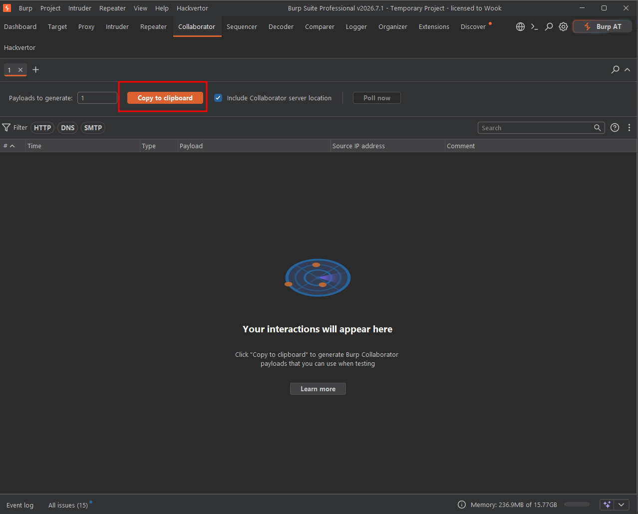Sort by the Source IP address column

pos(388,146)
